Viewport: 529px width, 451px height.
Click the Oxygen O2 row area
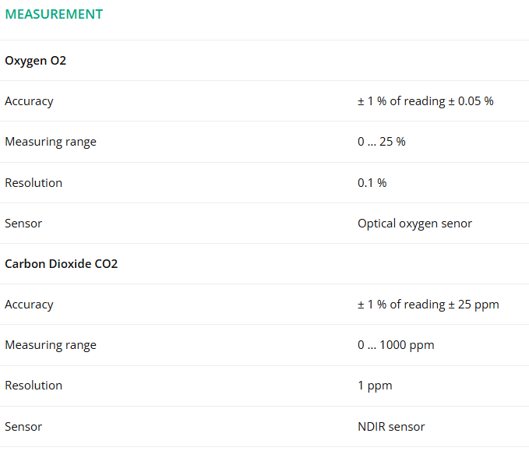(265, 61)
